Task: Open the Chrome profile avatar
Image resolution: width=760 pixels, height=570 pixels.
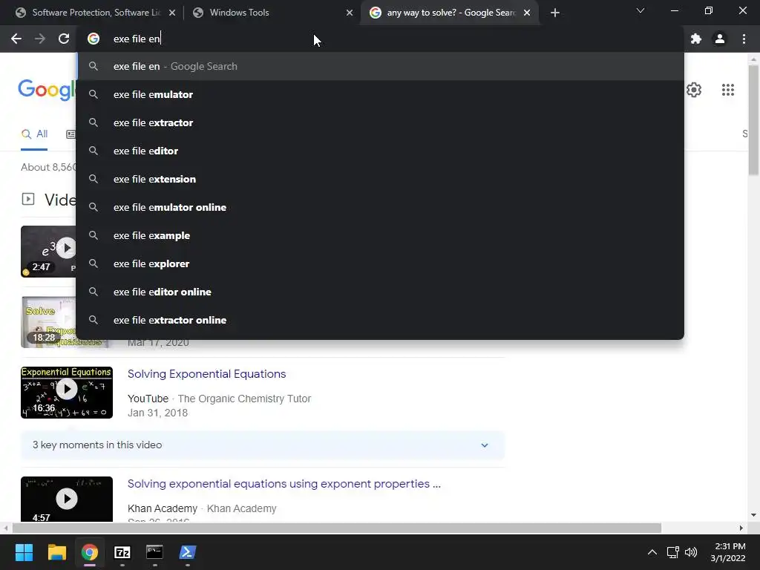Action: coord(720,39)
